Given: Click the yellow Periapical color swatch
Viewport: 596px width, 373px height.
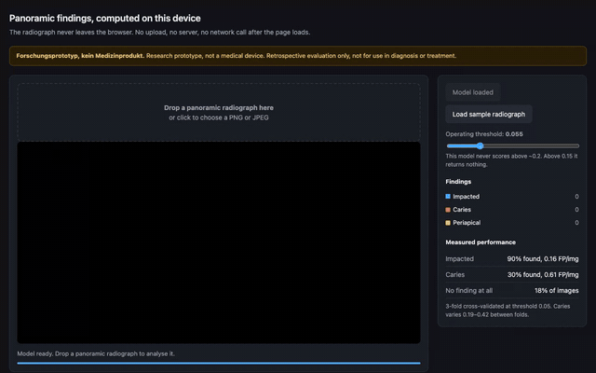Looking at the screenshot, I should 448,223.
